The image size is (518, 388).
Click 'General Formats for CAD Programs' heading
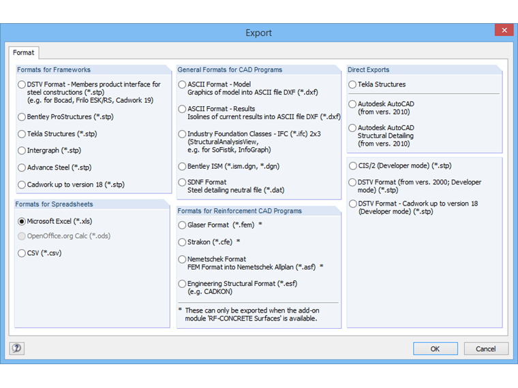tap(230, 69)
